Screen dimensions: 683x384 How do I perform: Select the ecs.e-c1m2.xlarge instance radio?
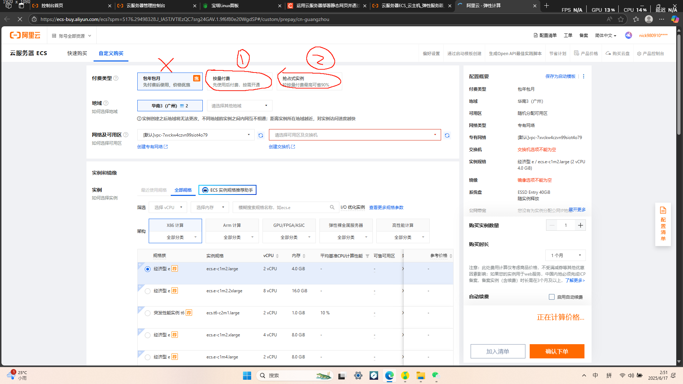pos(148,335)
